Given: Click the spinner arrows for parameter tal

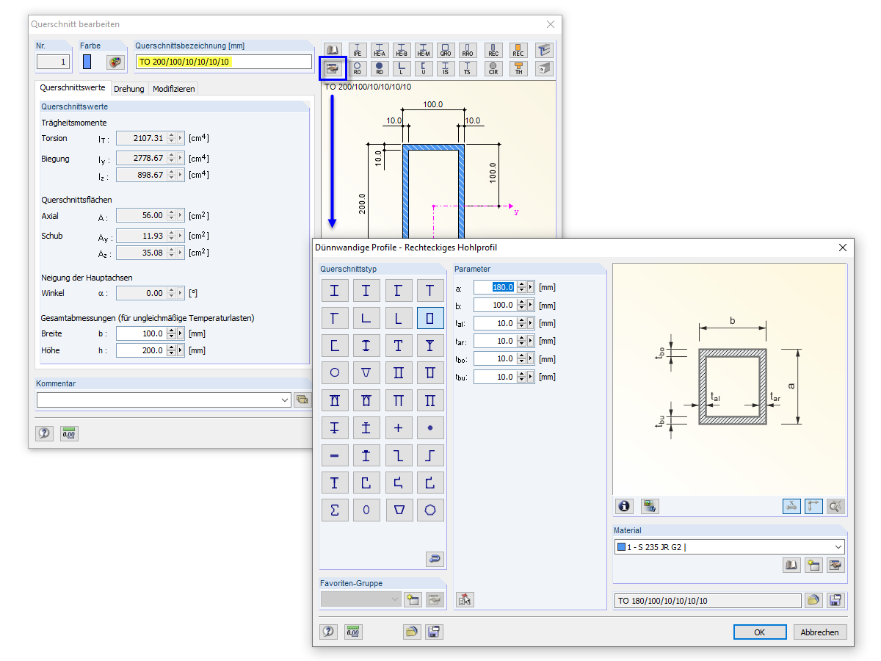Looking at the screenshot, I should tap(522, 323).
